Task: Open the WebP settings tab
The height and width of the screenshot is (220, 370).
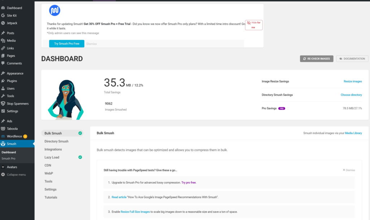Action: pos(49,173)
